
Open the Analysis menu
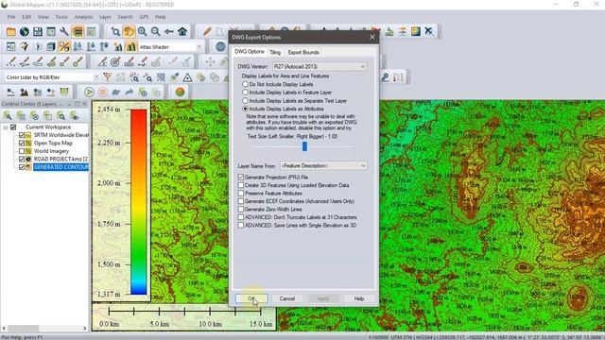(84, 17)
